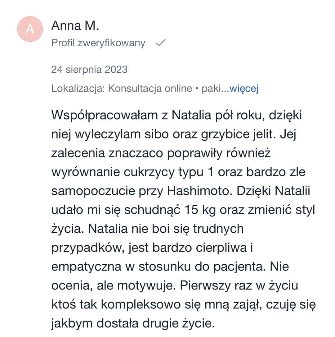Viewport: 335px width, 337px height.
Task: Click the verified checkmark next to Profil zweryfikowany
Action: point(161,43)
